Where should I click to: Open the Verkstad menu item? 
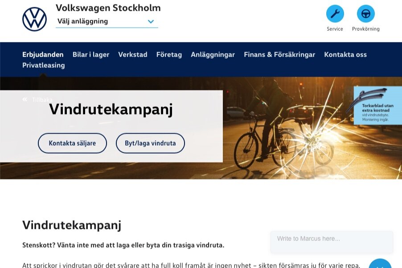click(x=133, y=55)
